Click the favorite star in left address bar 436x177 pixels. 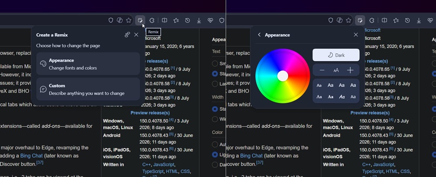(129, 20)
